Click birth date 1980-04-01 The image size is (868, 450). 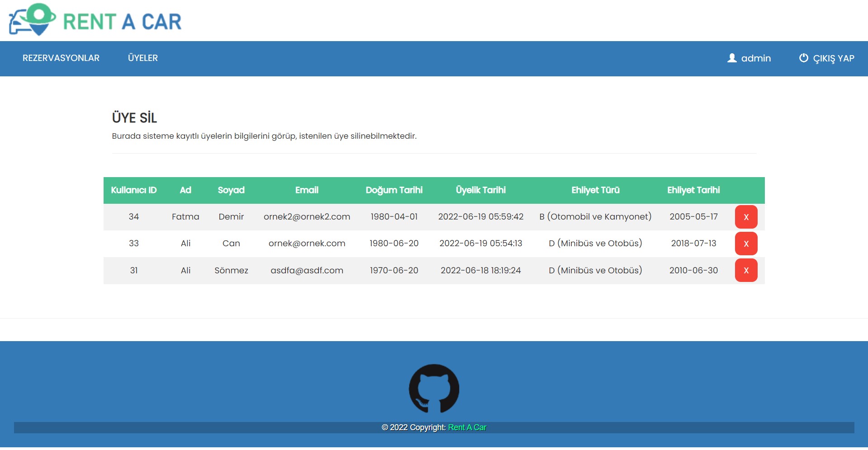click(394, 217)
